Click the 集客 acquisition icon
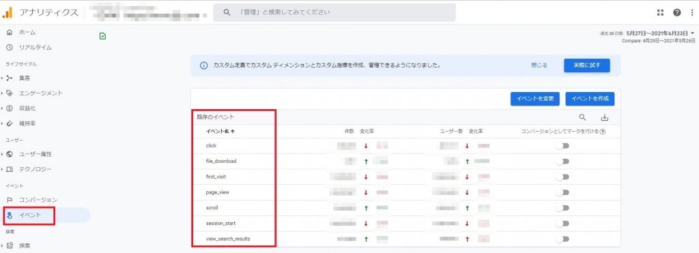699x253 pixels. [x=10, y=78]
